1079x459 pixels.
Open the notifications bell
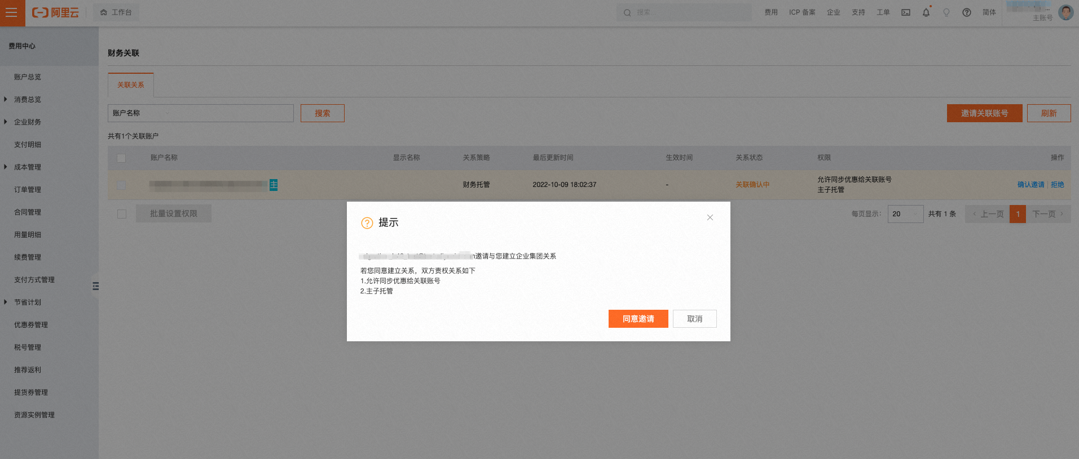926,12
